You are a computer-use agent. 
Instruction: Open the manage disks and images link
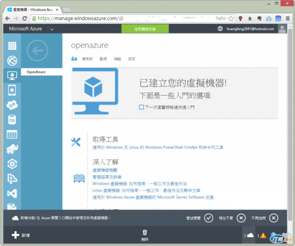pyautogui.click(x=107, y=177)
